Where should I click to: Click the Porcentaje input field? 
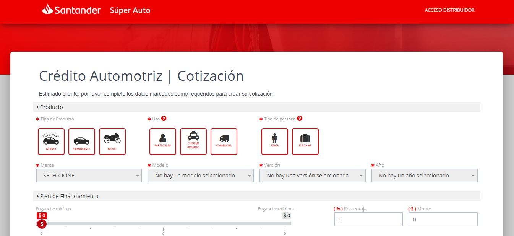pos(368,219)
